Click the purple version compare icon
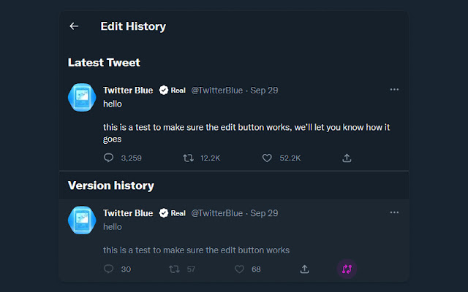 tap(347, 269)
